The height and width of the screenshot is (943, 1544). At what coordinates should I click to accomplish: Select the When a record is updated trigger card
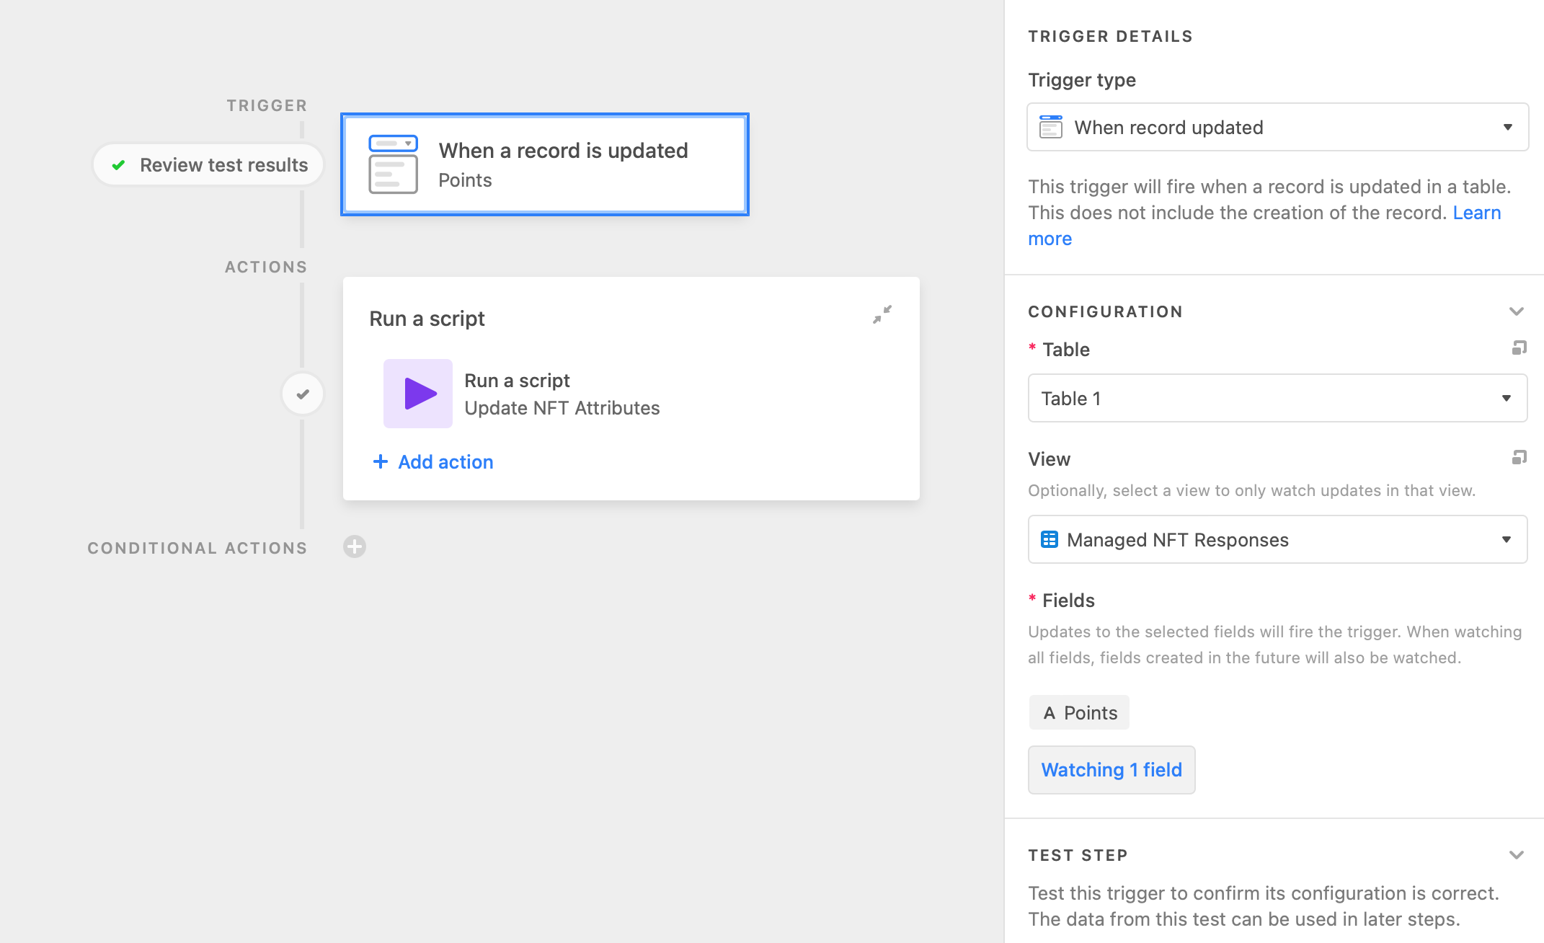coord(562,164)
